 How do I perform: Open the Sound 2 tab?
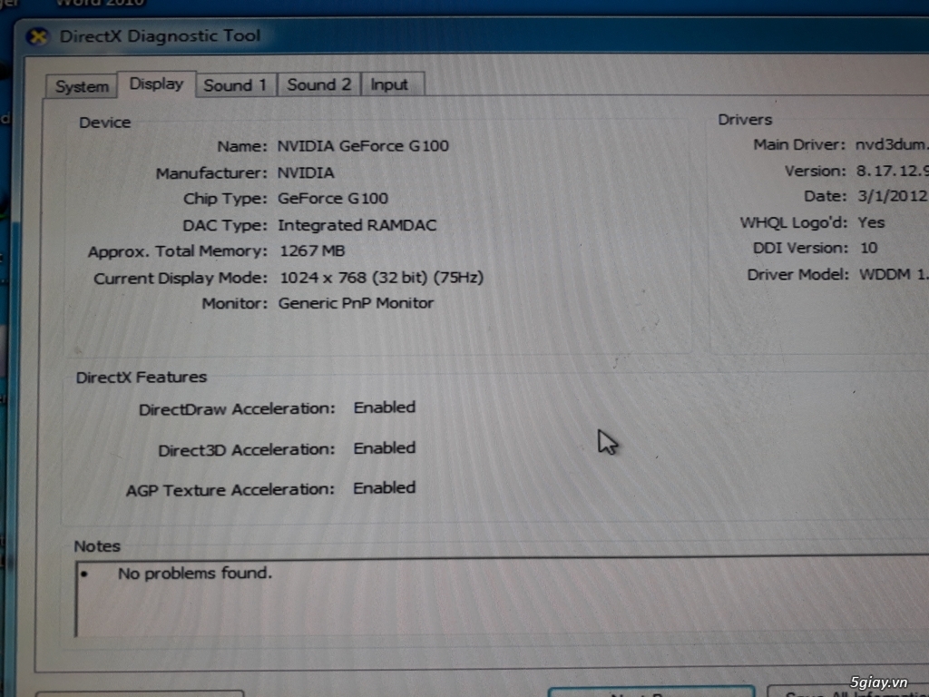click(318, 84)
